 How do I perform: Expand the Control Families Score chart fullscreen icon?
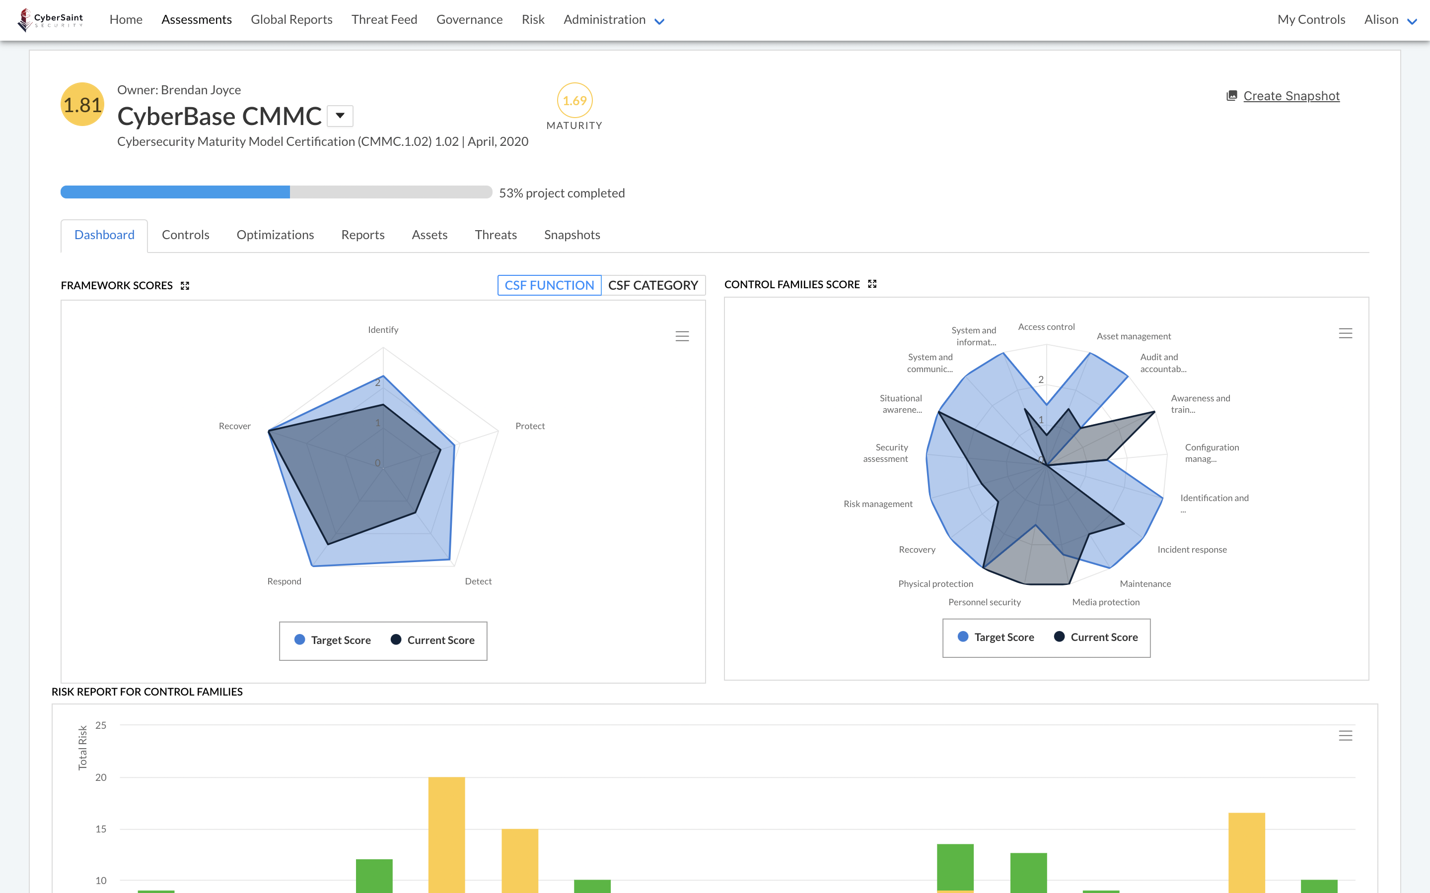click(872, 284)
